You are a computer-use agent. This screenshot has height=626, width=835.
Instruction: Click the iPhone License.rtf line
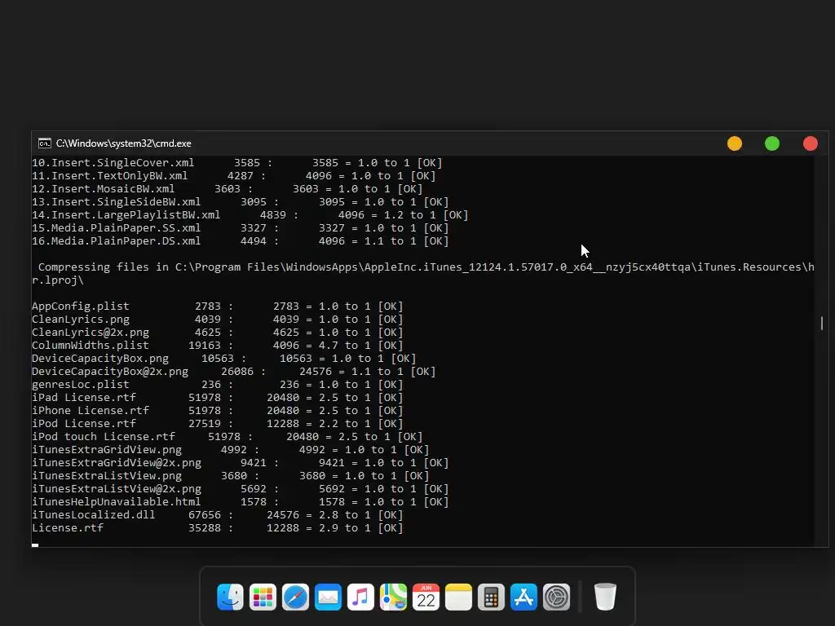[x=217, y=411]
